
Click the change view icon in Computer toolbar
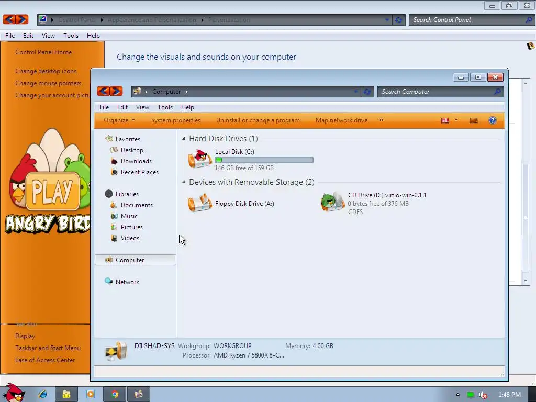click(445, 120)
